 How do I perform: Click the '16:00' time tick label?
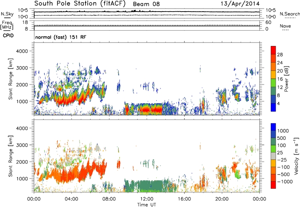pyautogui.click(x=184, y=199)
